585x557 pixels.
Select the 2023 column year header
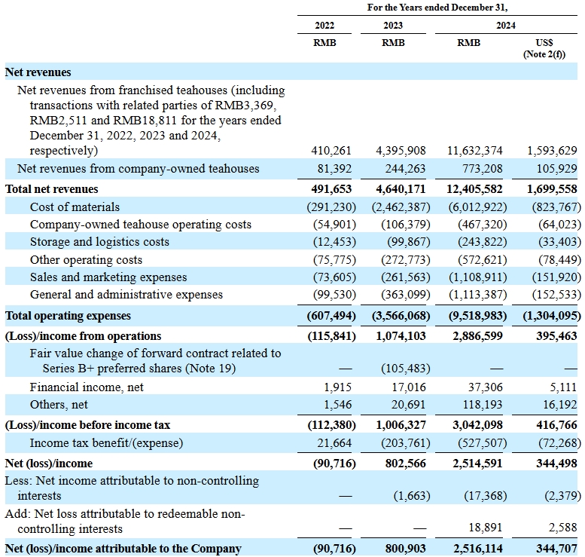coord(393,25)
